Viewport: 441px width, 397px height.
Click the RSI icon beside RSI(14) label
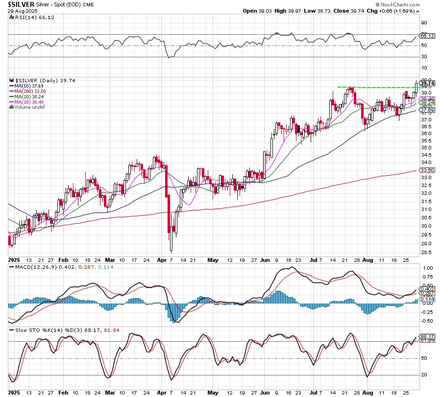tap(12, 17)
